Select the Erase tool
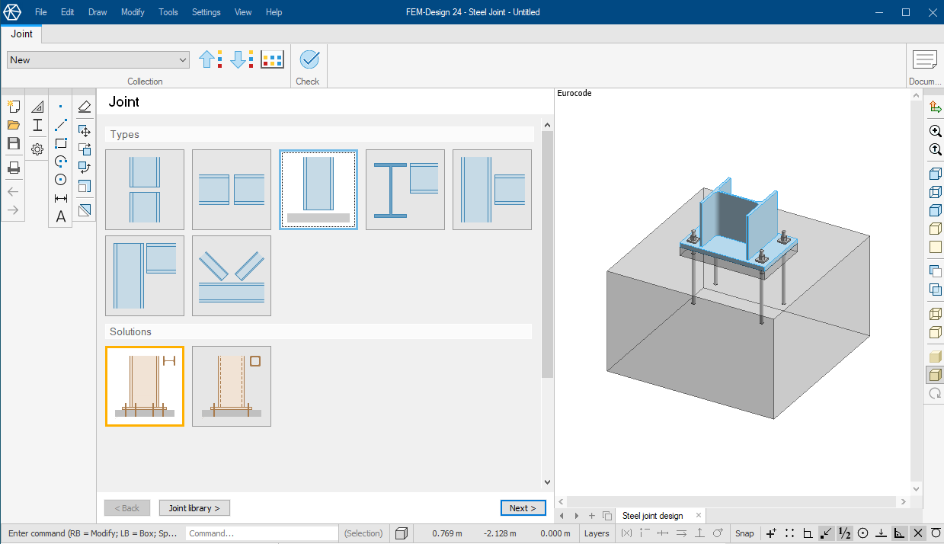The height and width of the screenshot is (544, 944). click(x=85, y=107)
